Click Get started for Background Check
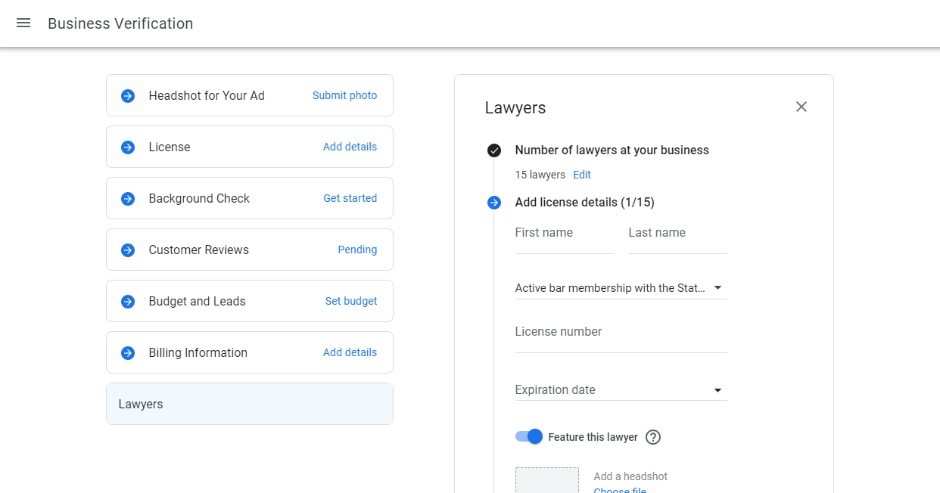Viewport: 940px width, 493px height. pos(350,198)
